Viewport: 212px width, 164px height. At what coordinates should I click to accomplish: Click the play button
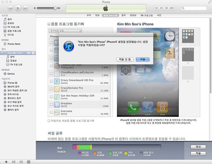tap(18, 8)
